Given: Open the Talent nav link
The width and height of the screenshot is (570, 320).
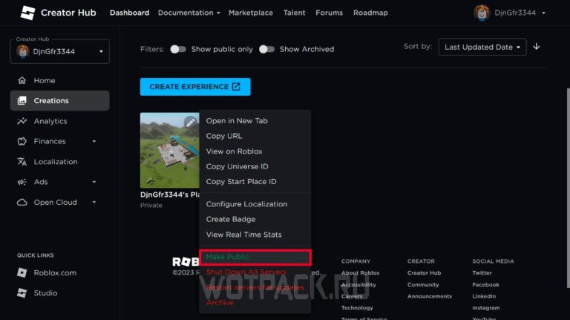Looking at the screenshot, I should [294, 13].
